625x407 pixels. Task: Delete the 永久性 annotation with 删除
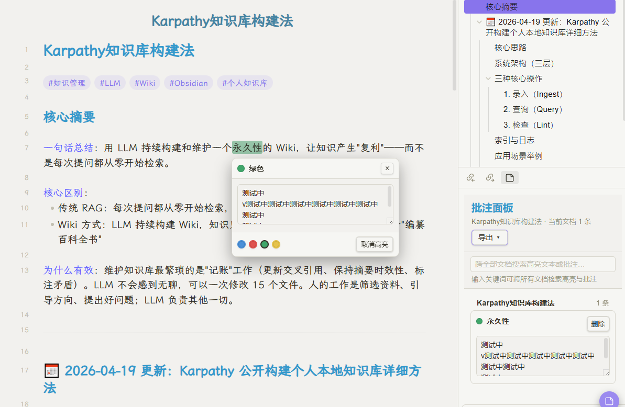click(598, 324)
